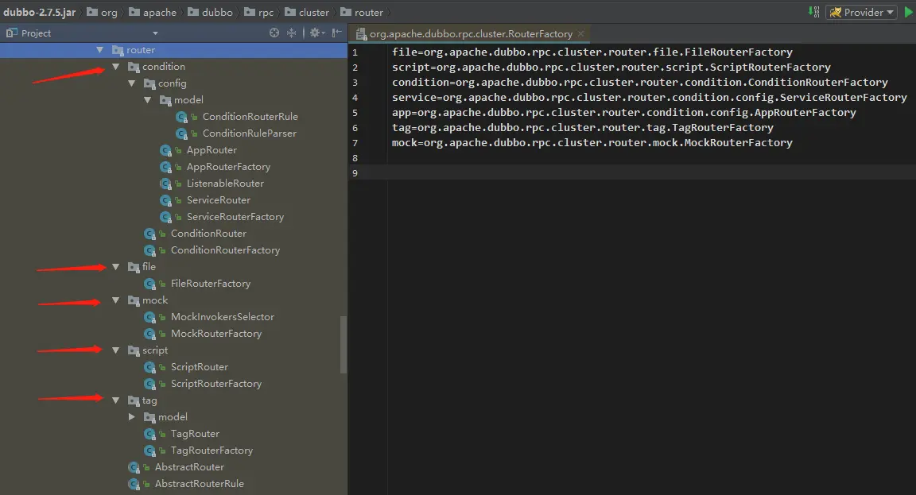Select the ConditionRouterFactory class

[225, 249]
